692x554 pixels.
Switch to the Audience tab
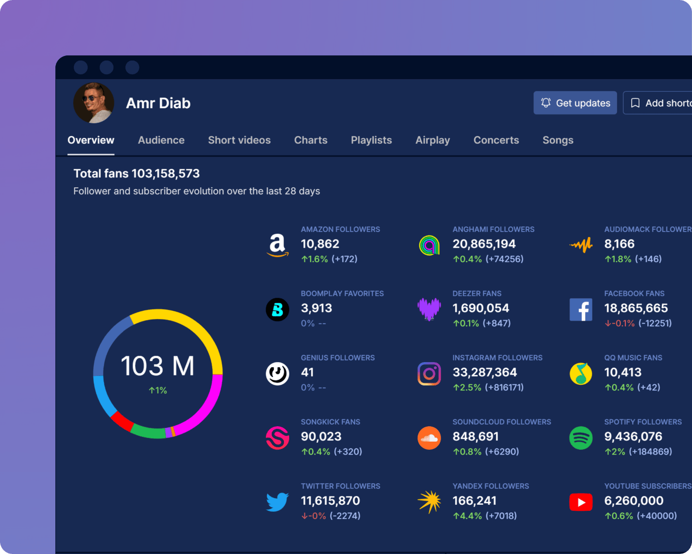tap(161, 140)
